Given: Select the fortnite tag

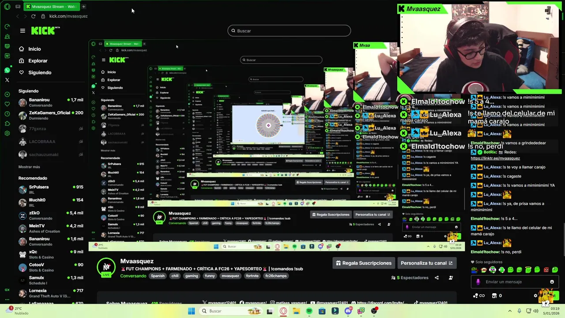Looking at the screenshot, I should 252,276.
